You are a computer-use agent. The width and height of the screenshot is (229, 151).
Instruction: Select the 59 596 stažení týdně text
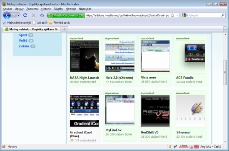[x=83, y=82]
